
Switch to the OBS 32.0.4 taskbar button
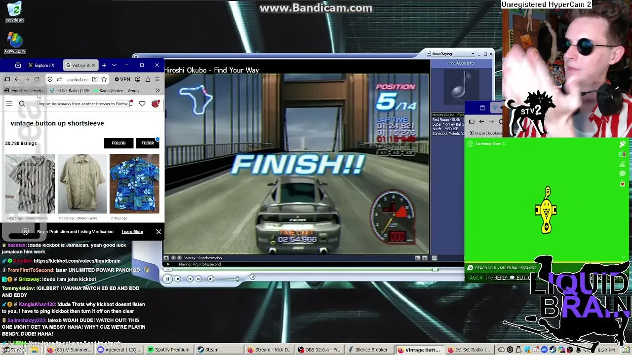click(x=320, y=350)
